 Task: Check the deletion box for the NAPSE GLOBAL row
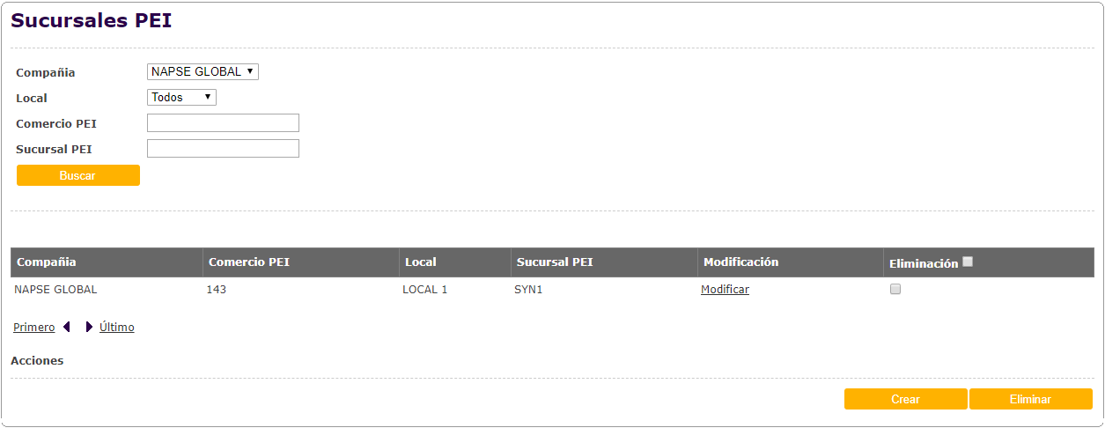895,289
